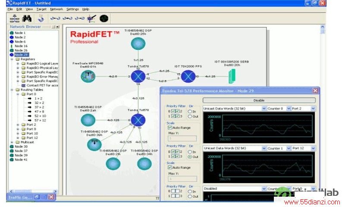342x207 pixels.
Task: Open the View menu
Action: [x=29, y=9]
